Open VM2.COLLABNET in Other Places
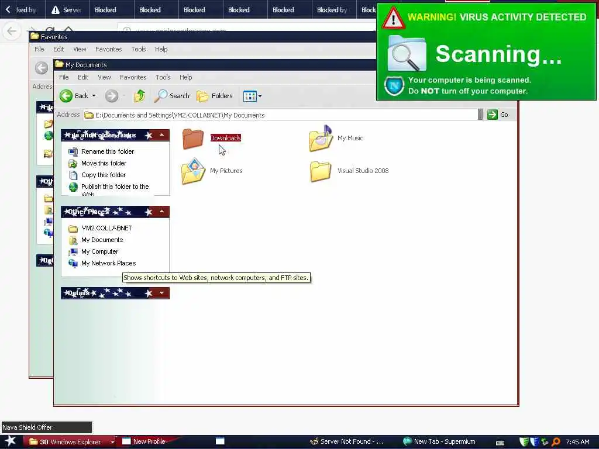Image resolution: width=599 pixels, height=449 pixels. (x=106, y=228)
